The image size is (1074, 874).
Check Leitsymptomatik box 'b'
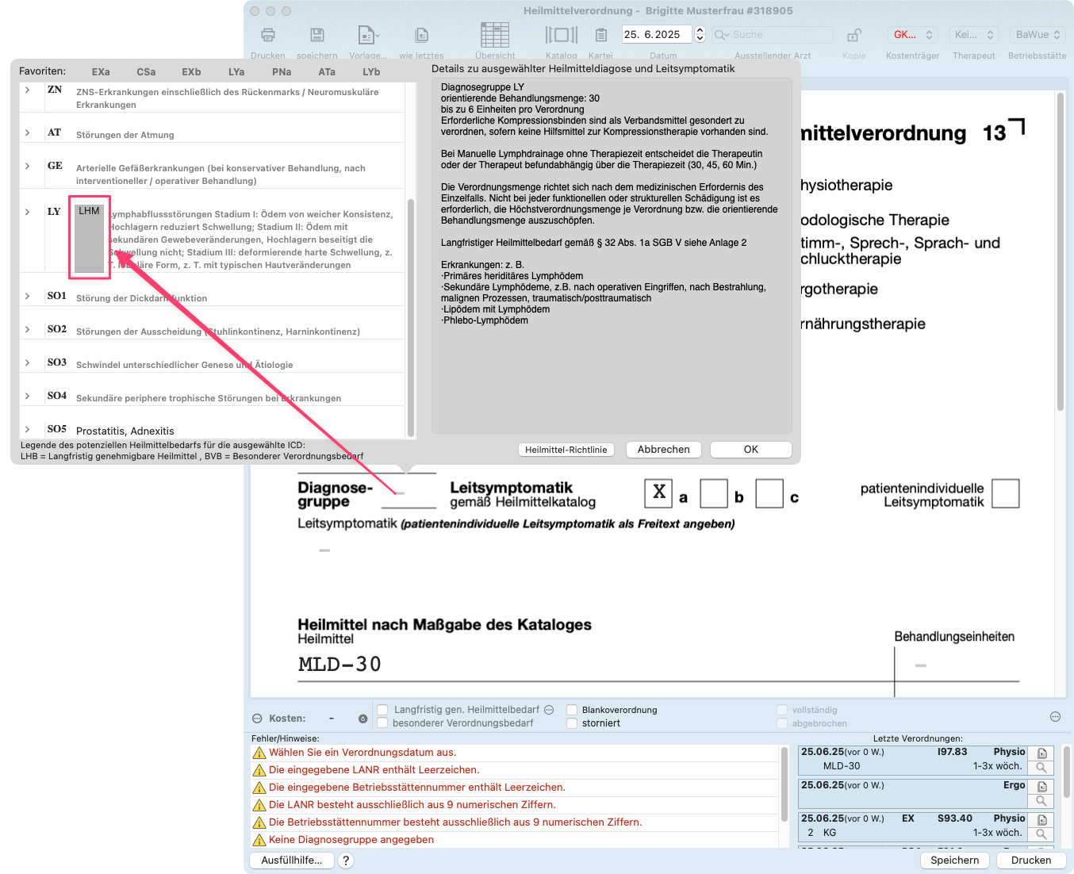tap(714, 493)
